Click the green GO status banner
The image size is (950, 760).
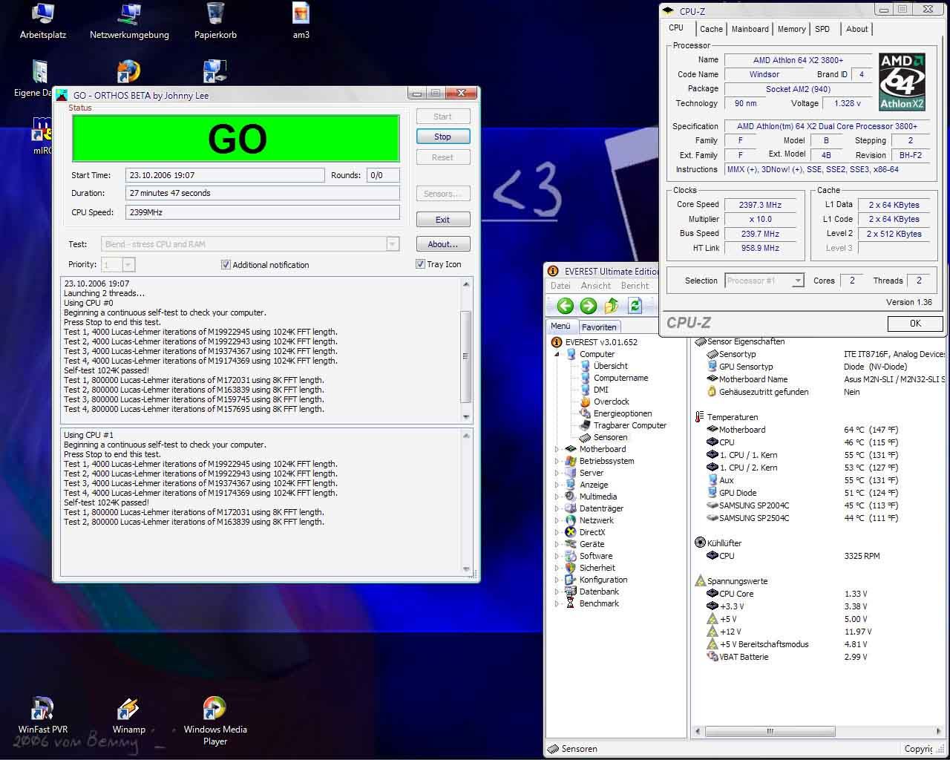pos(236,138)
